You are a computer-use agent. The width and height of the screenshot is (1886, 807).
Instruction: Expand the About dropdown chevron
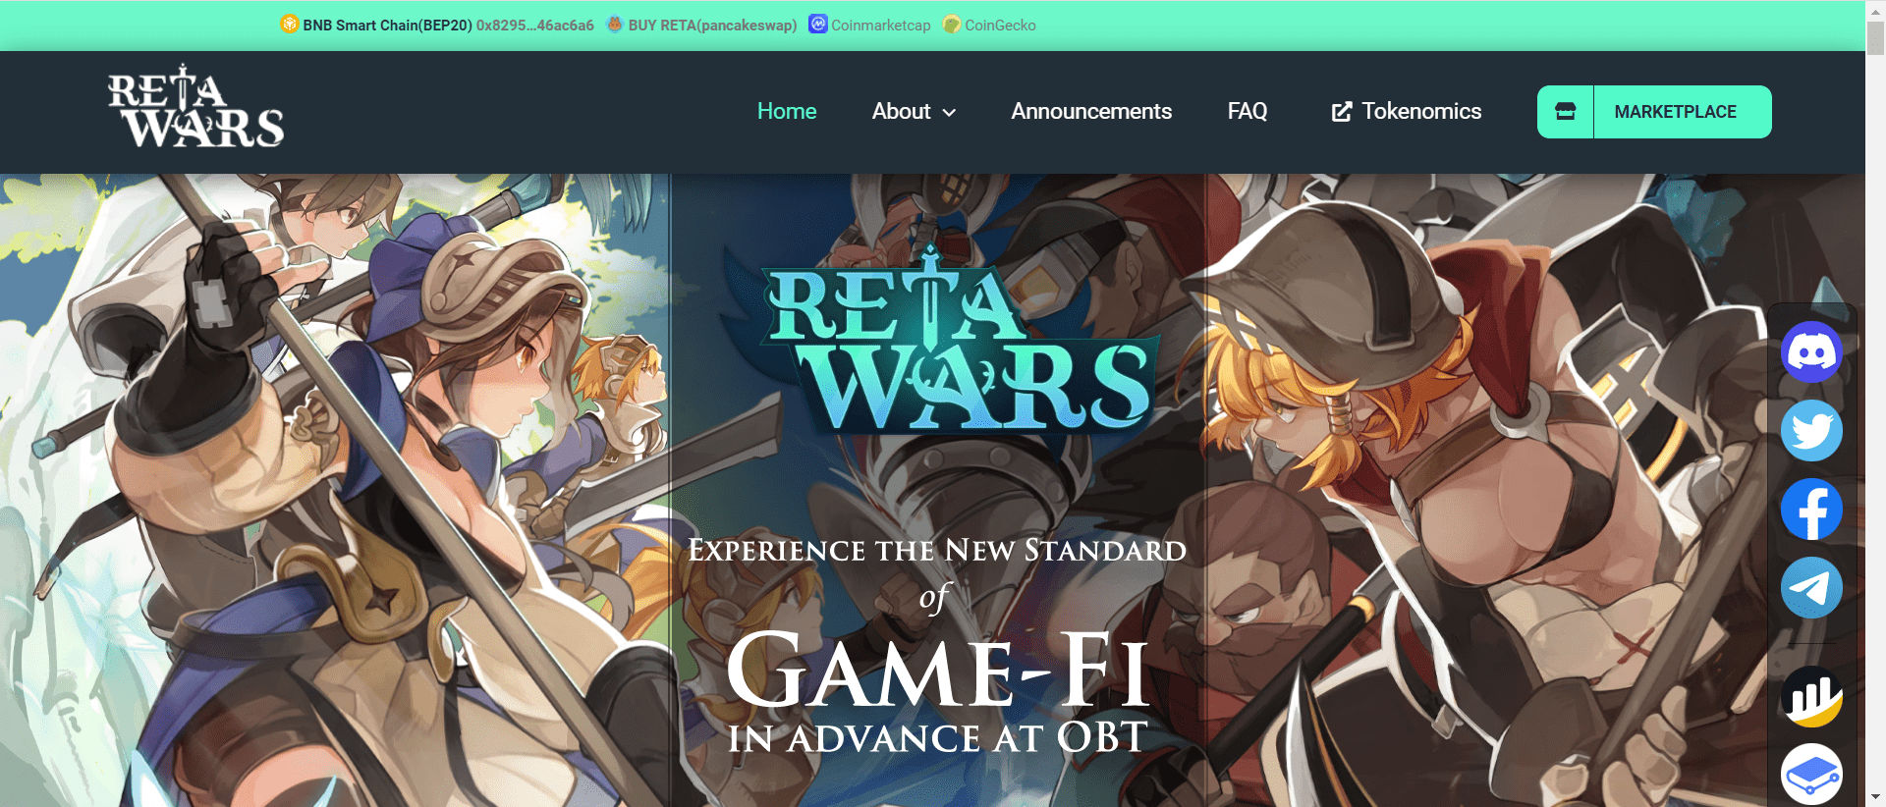click(x=949, y=113)
